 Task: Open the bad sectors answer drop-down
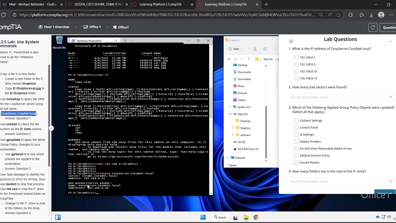[x=341, y=97]
